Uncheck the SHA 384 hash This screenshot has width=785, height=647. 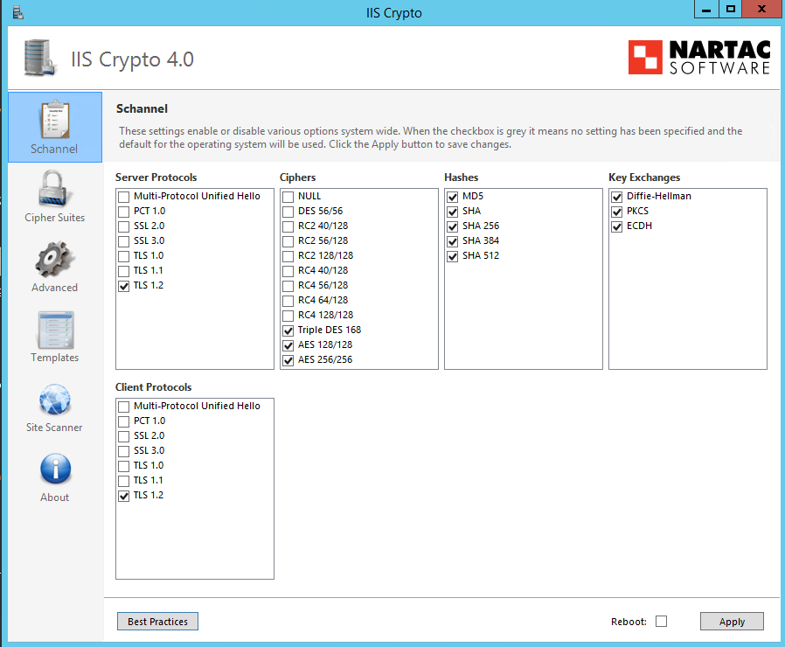(x=453, y=241)
